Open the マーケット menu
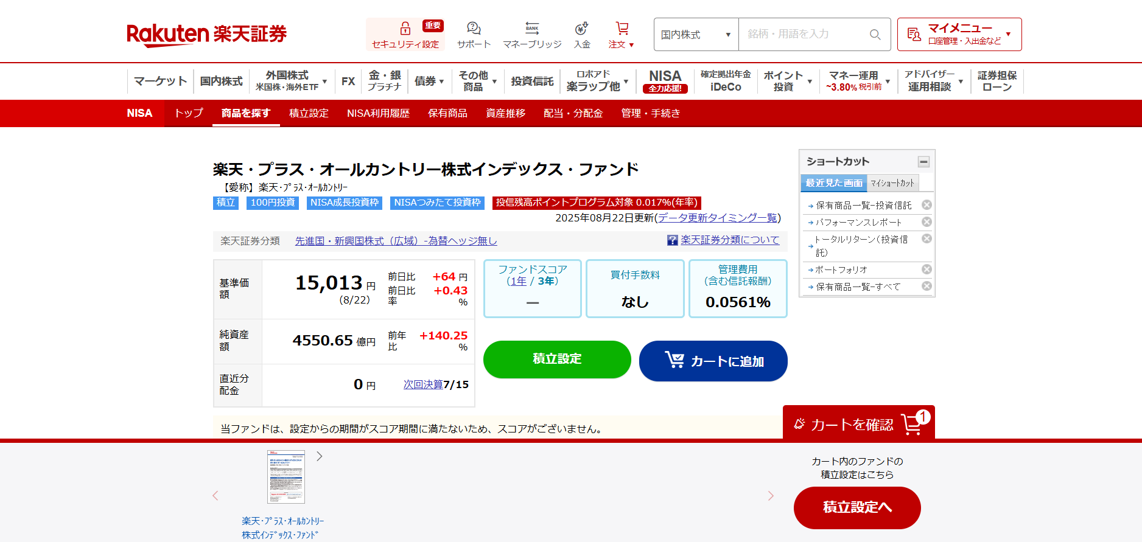 coord(161,81)
